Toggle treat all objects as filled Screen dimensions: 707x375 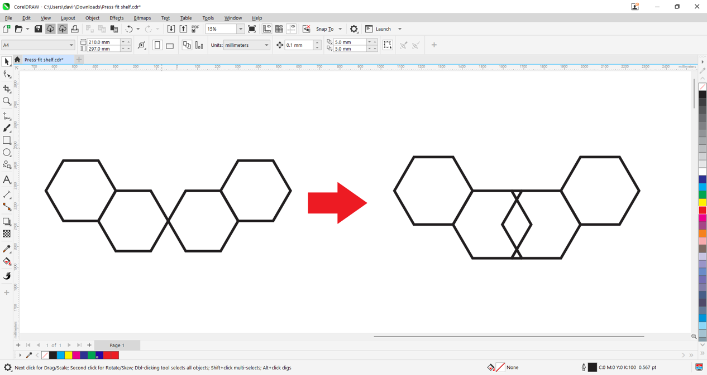pyautogui.click(x=388, y=45)
